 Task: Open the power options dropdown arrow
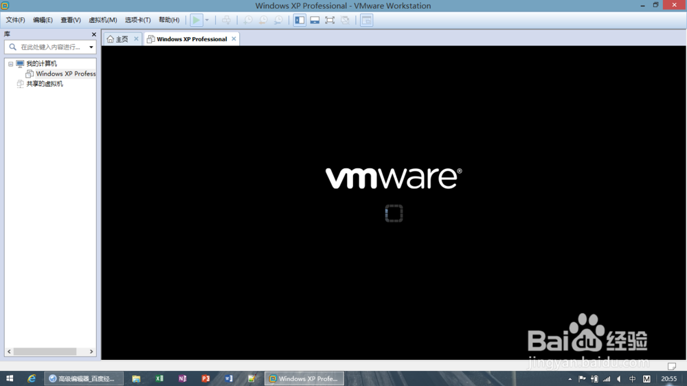(x=207, y=20)
